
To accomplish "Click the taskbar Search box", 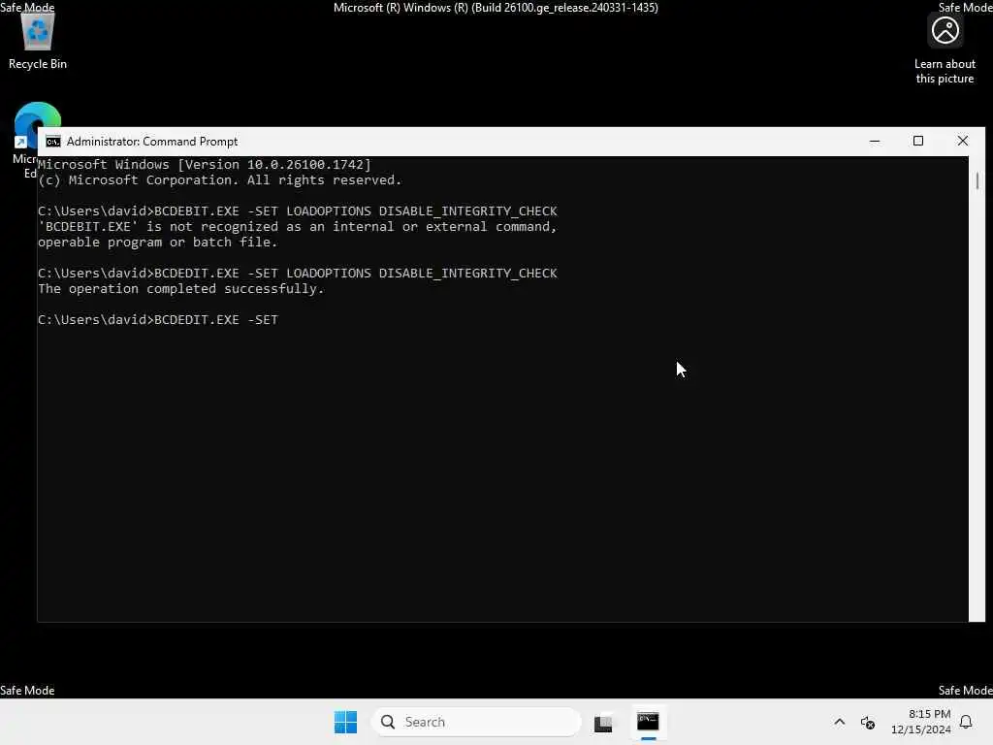I will point(476,722).
